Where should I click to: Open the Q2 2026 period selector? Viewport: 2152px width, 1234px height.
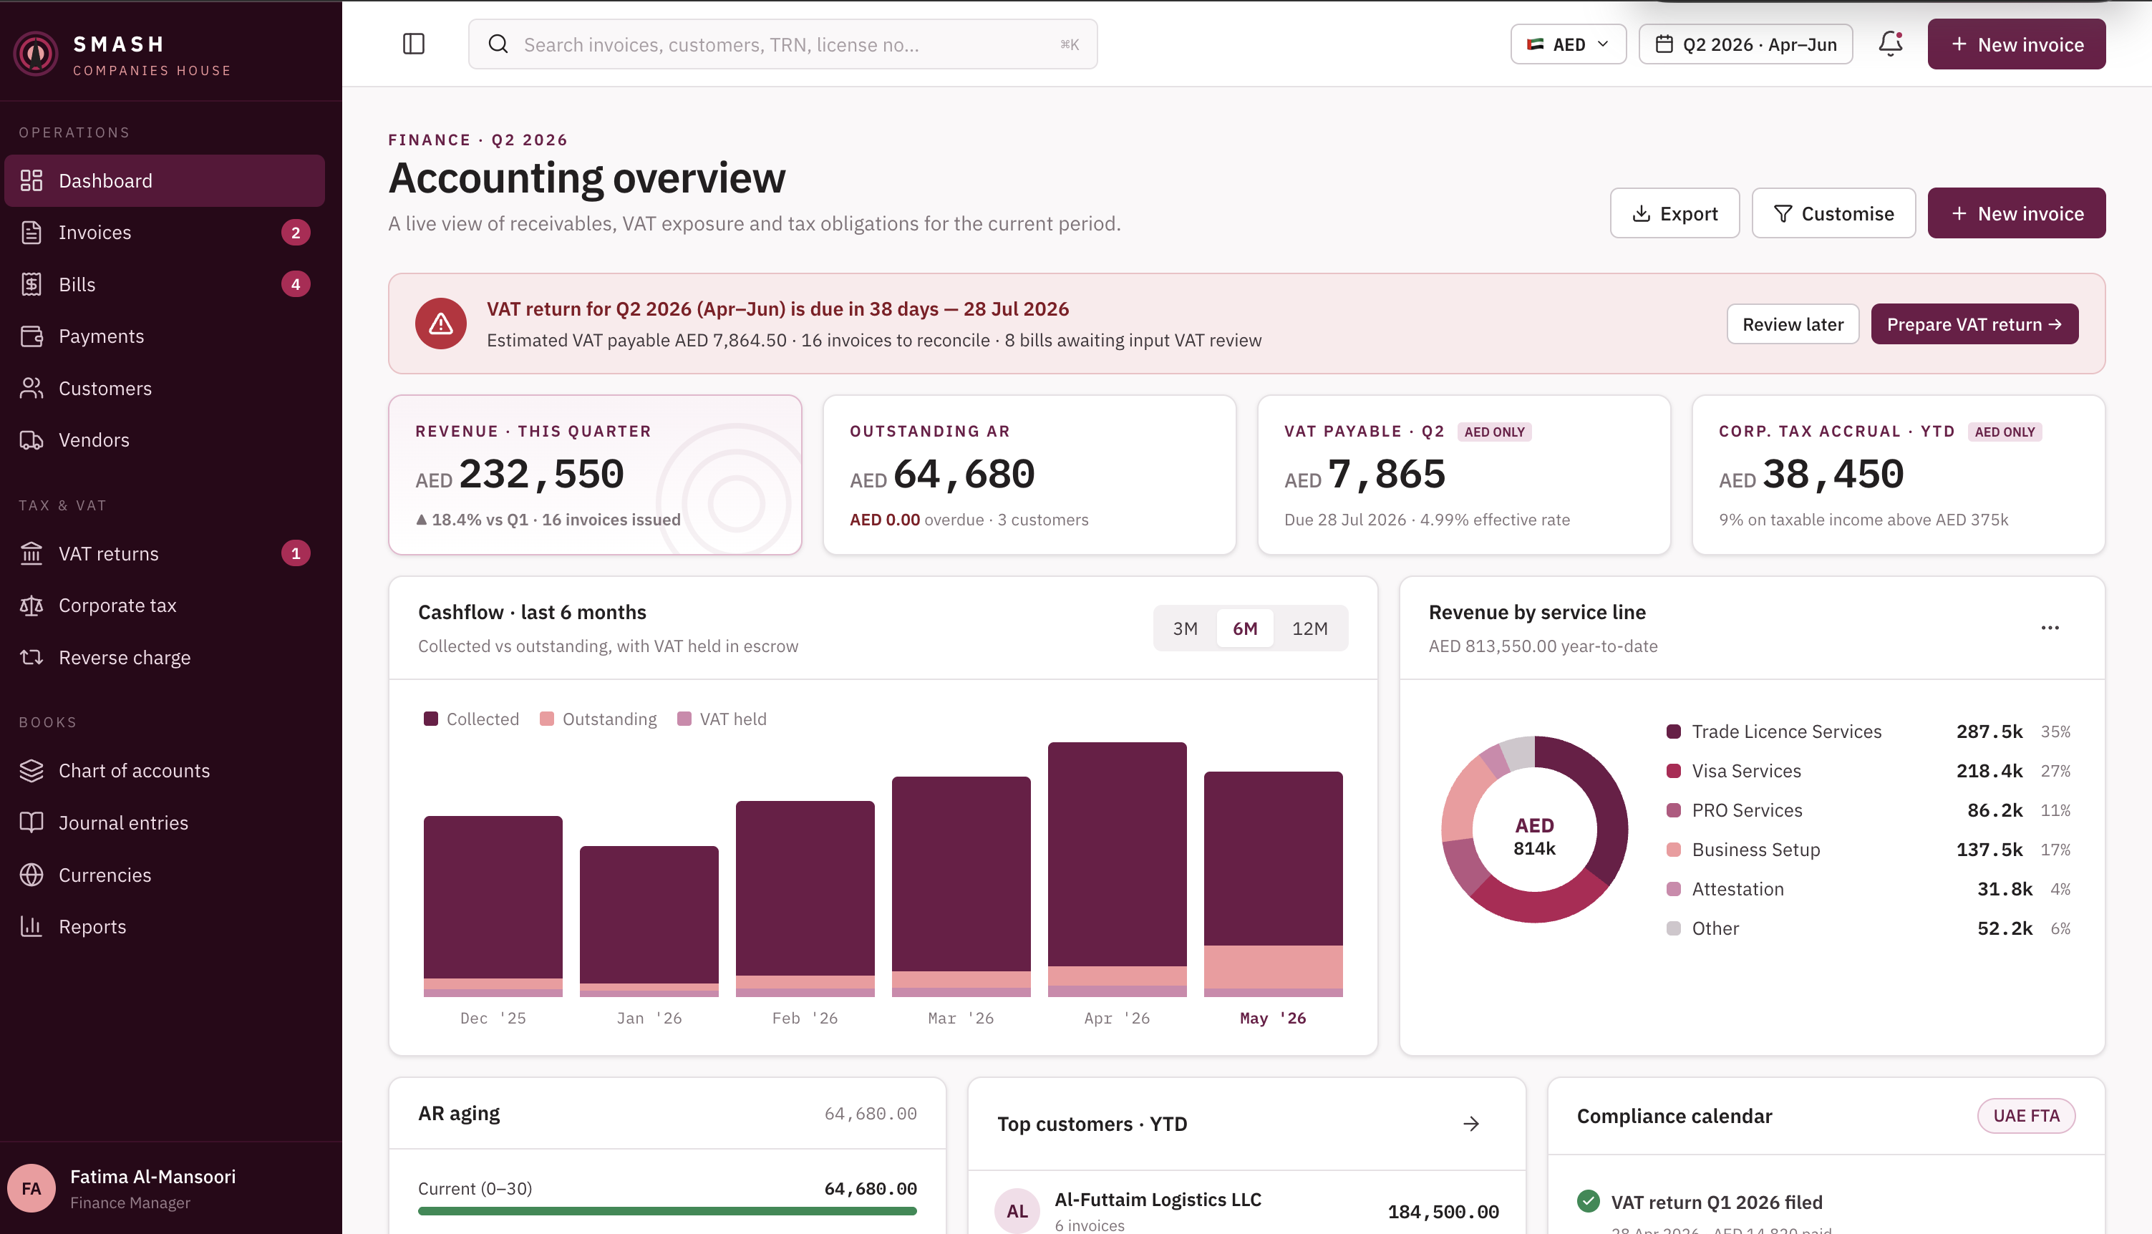(1745, 44)
